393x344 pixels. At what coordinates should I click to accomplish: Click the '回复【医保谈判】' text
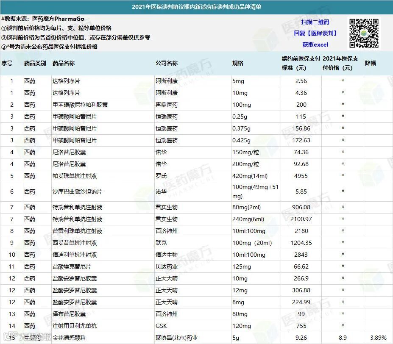click(315, 33)
